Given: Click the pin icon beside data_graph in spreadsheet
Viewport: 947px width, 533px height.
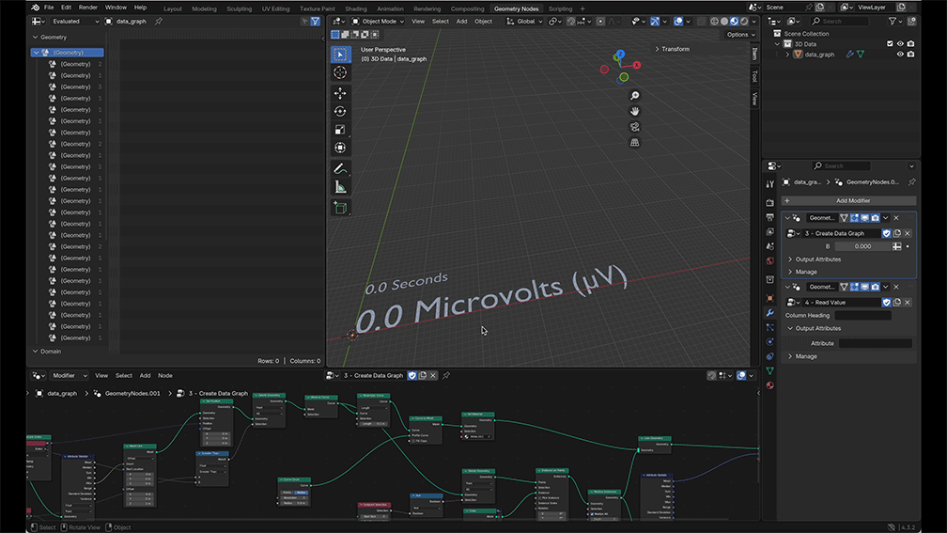Looking at the screenshot, I should click(159, 21).
